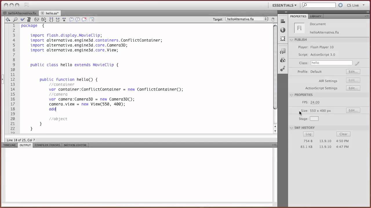Open the ESSENTIALS workspace dropdown
Viewport: 371px width, 208px height.
click(284, 5)
